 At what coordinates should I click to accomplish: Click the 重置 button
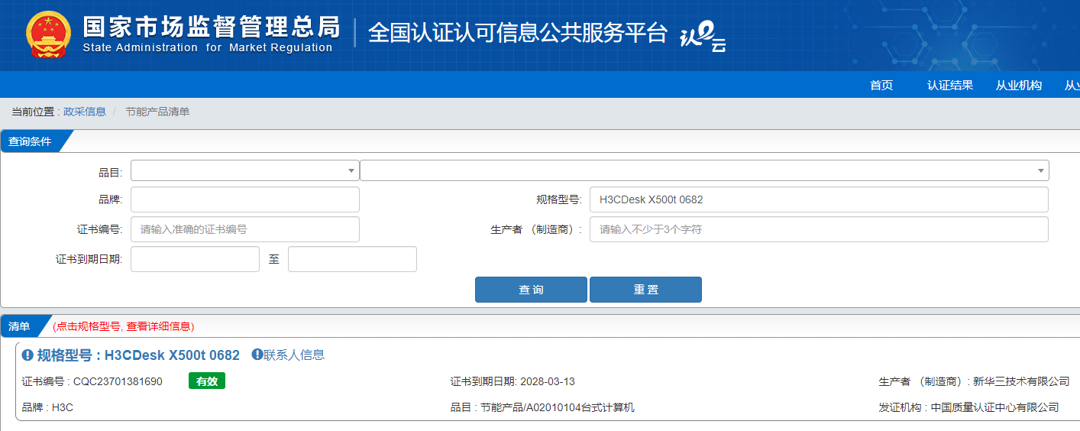[x=645, y=290]
